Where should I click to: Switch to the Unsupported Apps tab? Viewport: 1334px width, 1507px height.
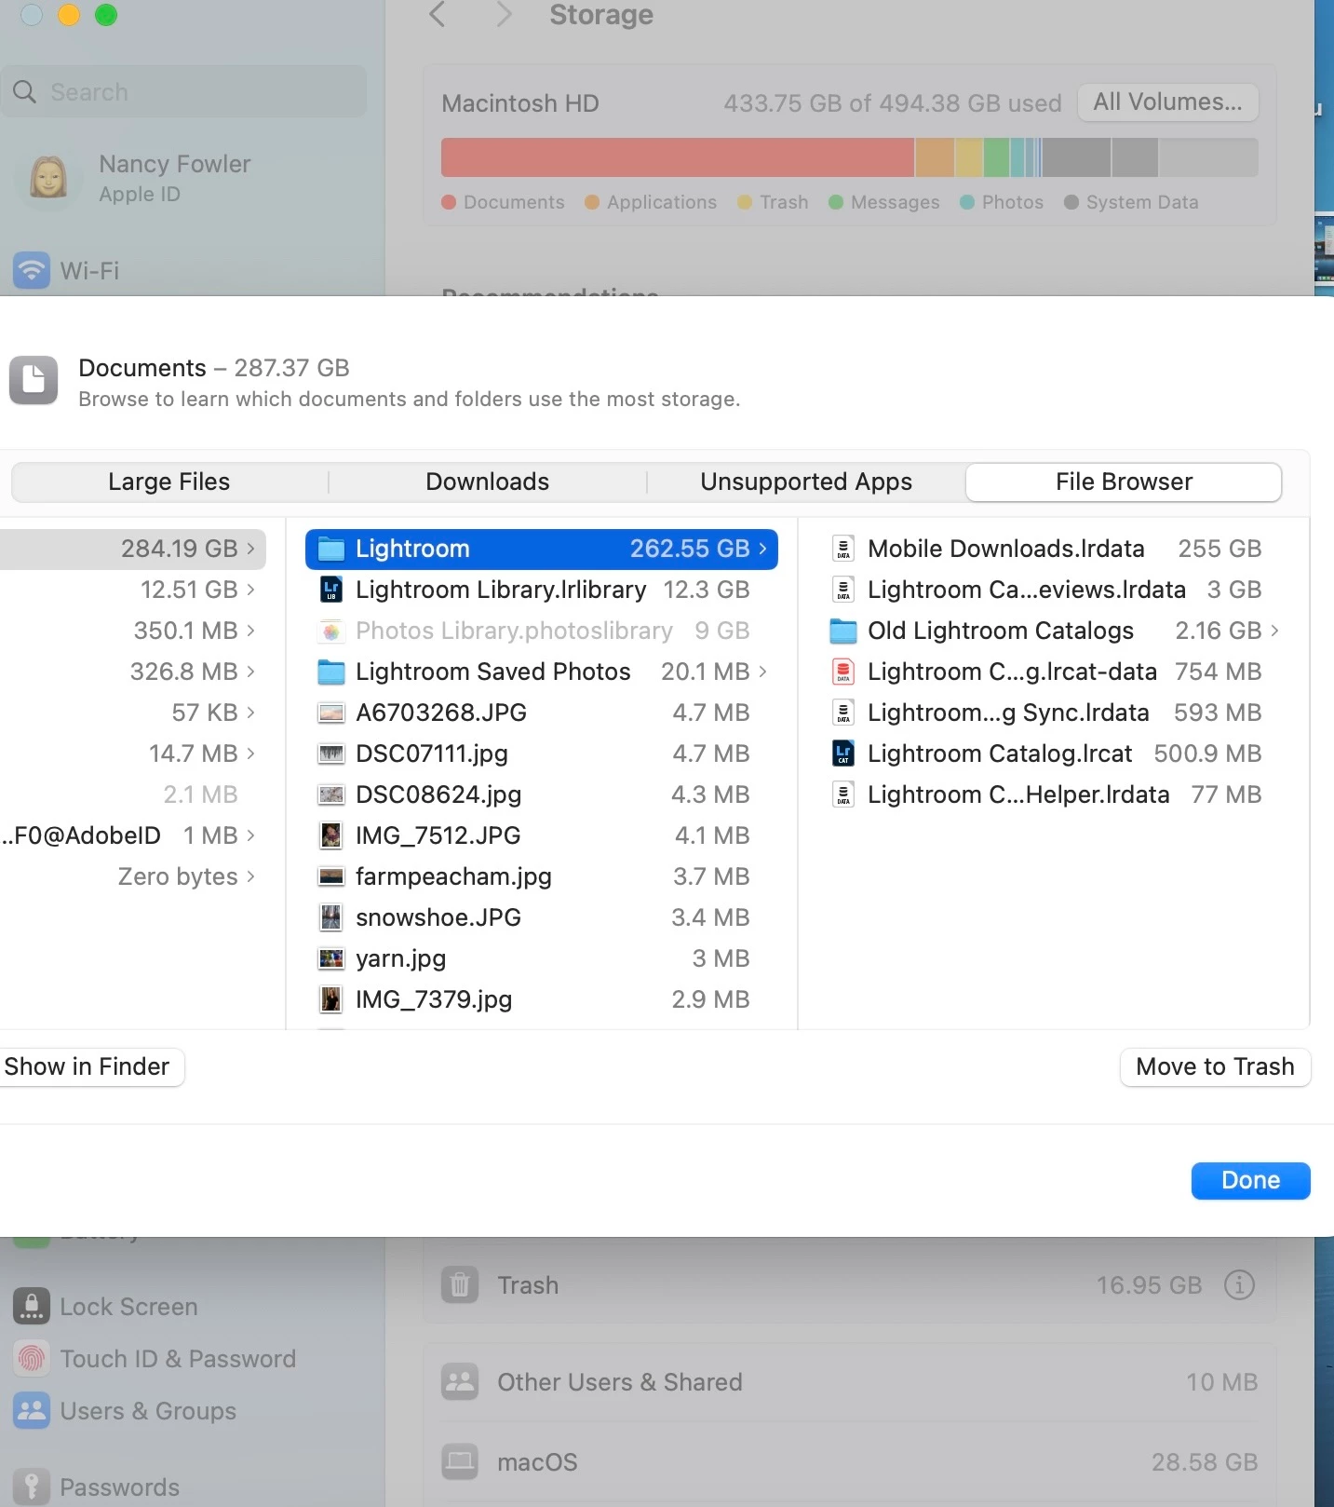[806, 482]
